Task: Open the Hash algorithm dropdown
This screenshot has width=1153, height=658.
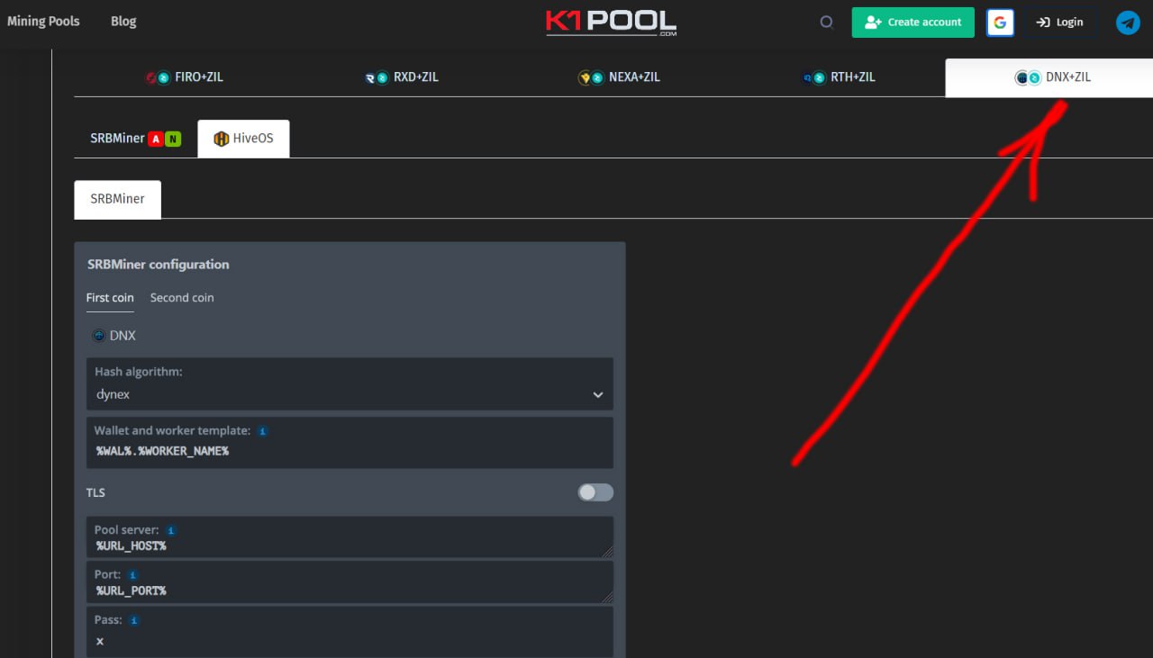Action: coord(349,393)
